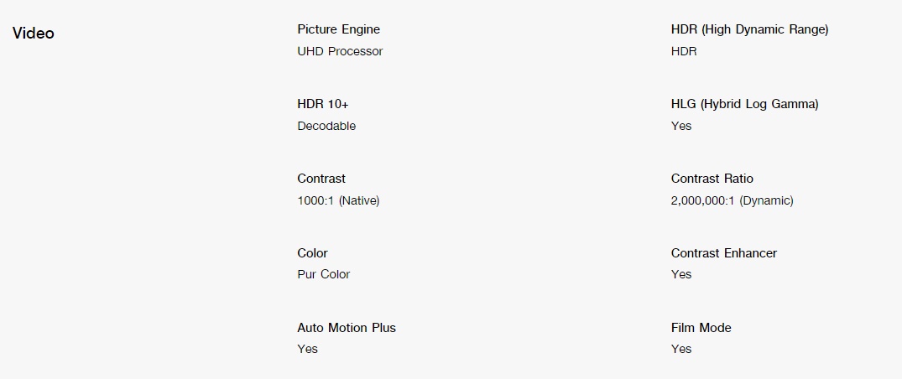
Task: Click the Contrast Enhancer label
Action: click(x=723, y=253)
